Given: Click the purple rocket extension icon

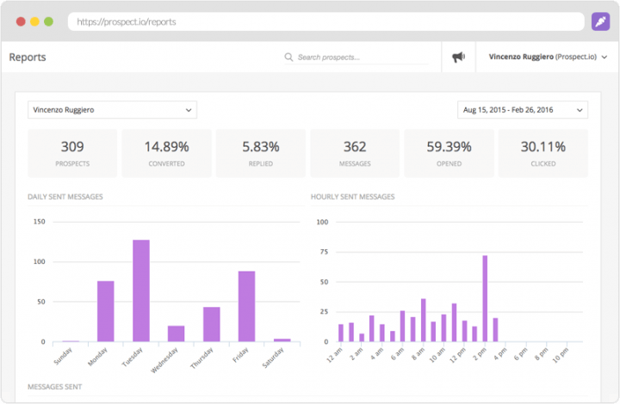Looking at the screenshot, I should [600, 21].
